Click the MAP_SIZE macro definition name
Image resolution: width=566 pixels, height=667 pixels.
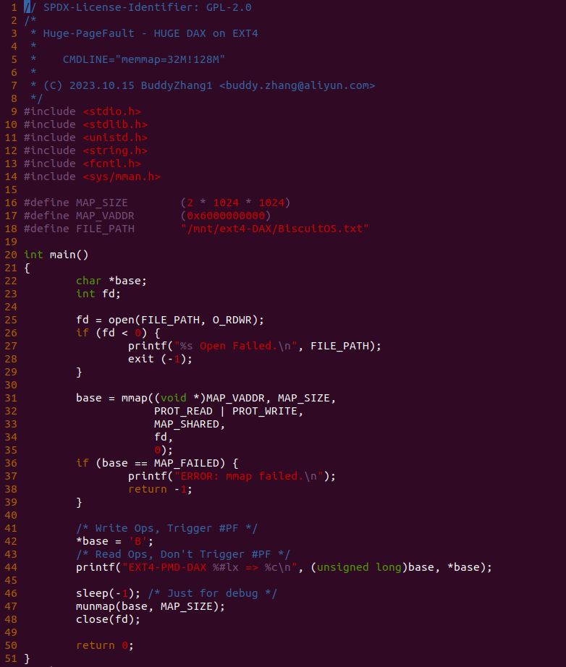(102, 203)
